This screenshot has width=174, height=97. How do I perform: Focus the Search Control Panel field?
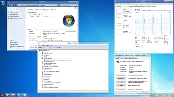pyautogui.click(x=69, y=5)
